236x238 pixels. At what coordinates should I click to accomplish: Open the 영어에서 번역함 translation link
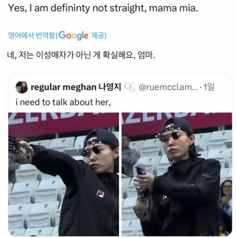31,36
